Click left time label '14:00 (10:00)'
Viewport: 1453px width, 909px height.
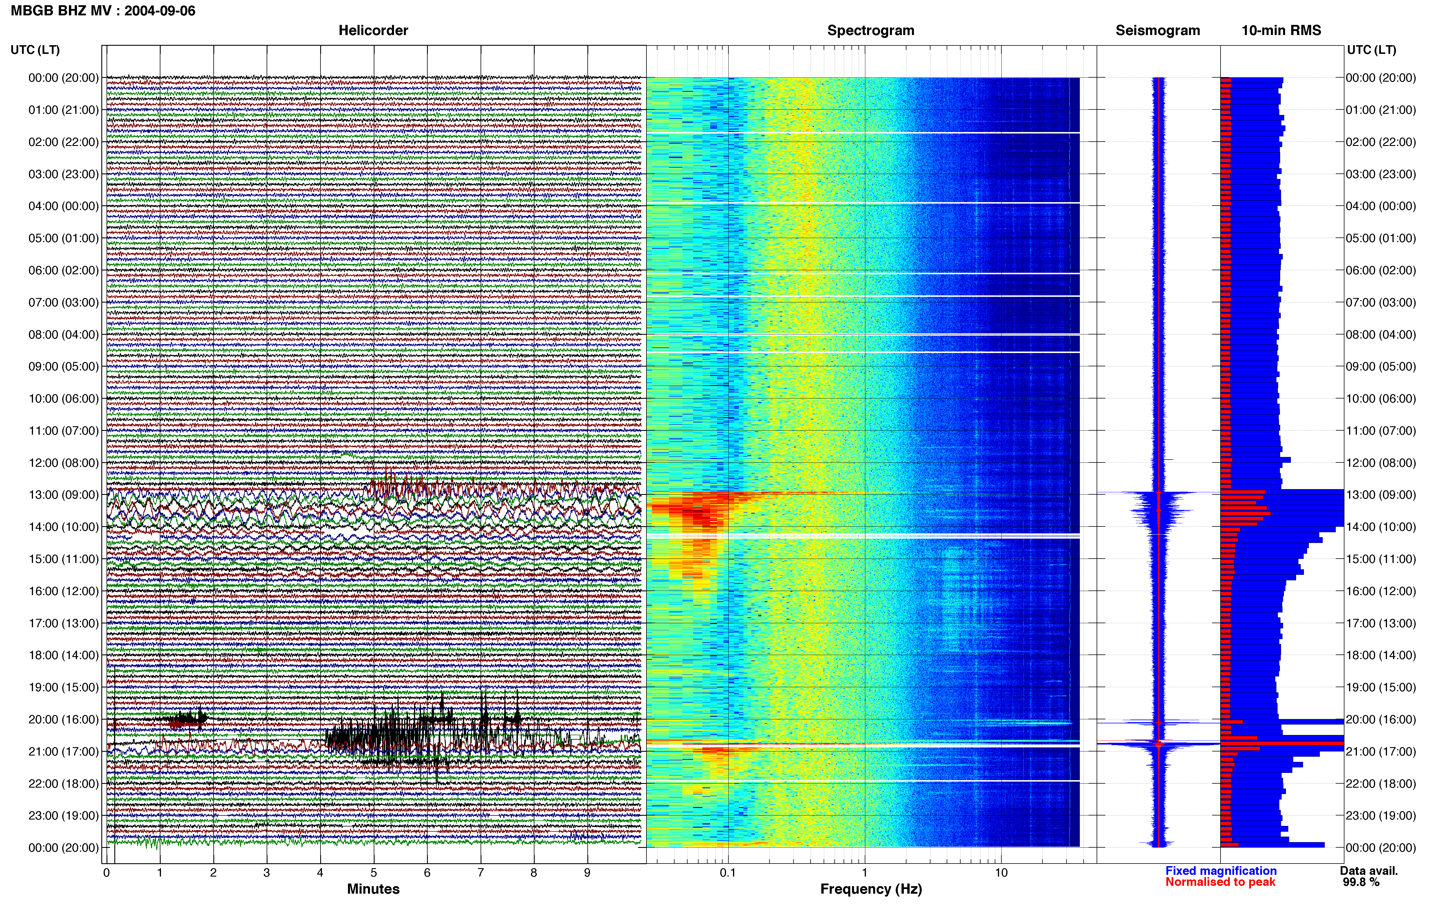(64, 527)
